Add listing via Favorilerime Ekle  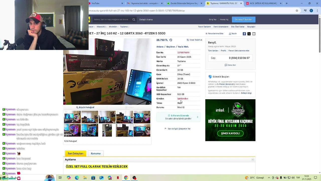214,33
